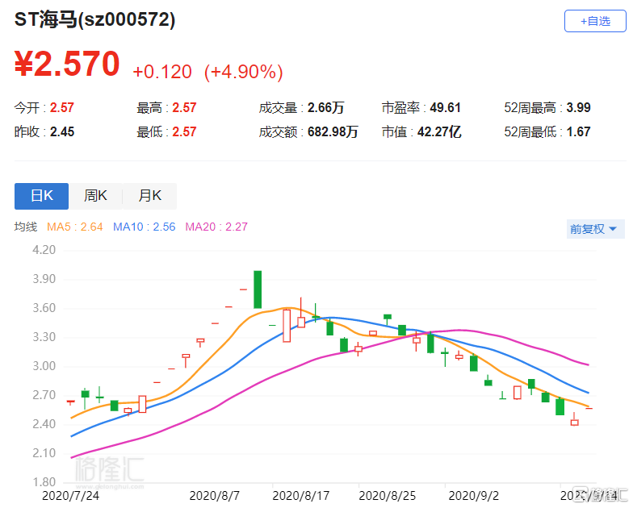This screenshot has width=633, height=508.
Task: Click the MA20 : 2.27 indicator label
Action: point(216,227)
